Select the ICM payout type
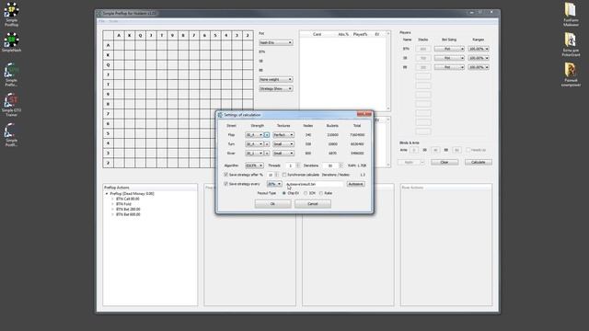The width and height of the screenshot is (589, 331). click(x=306, y=193)
